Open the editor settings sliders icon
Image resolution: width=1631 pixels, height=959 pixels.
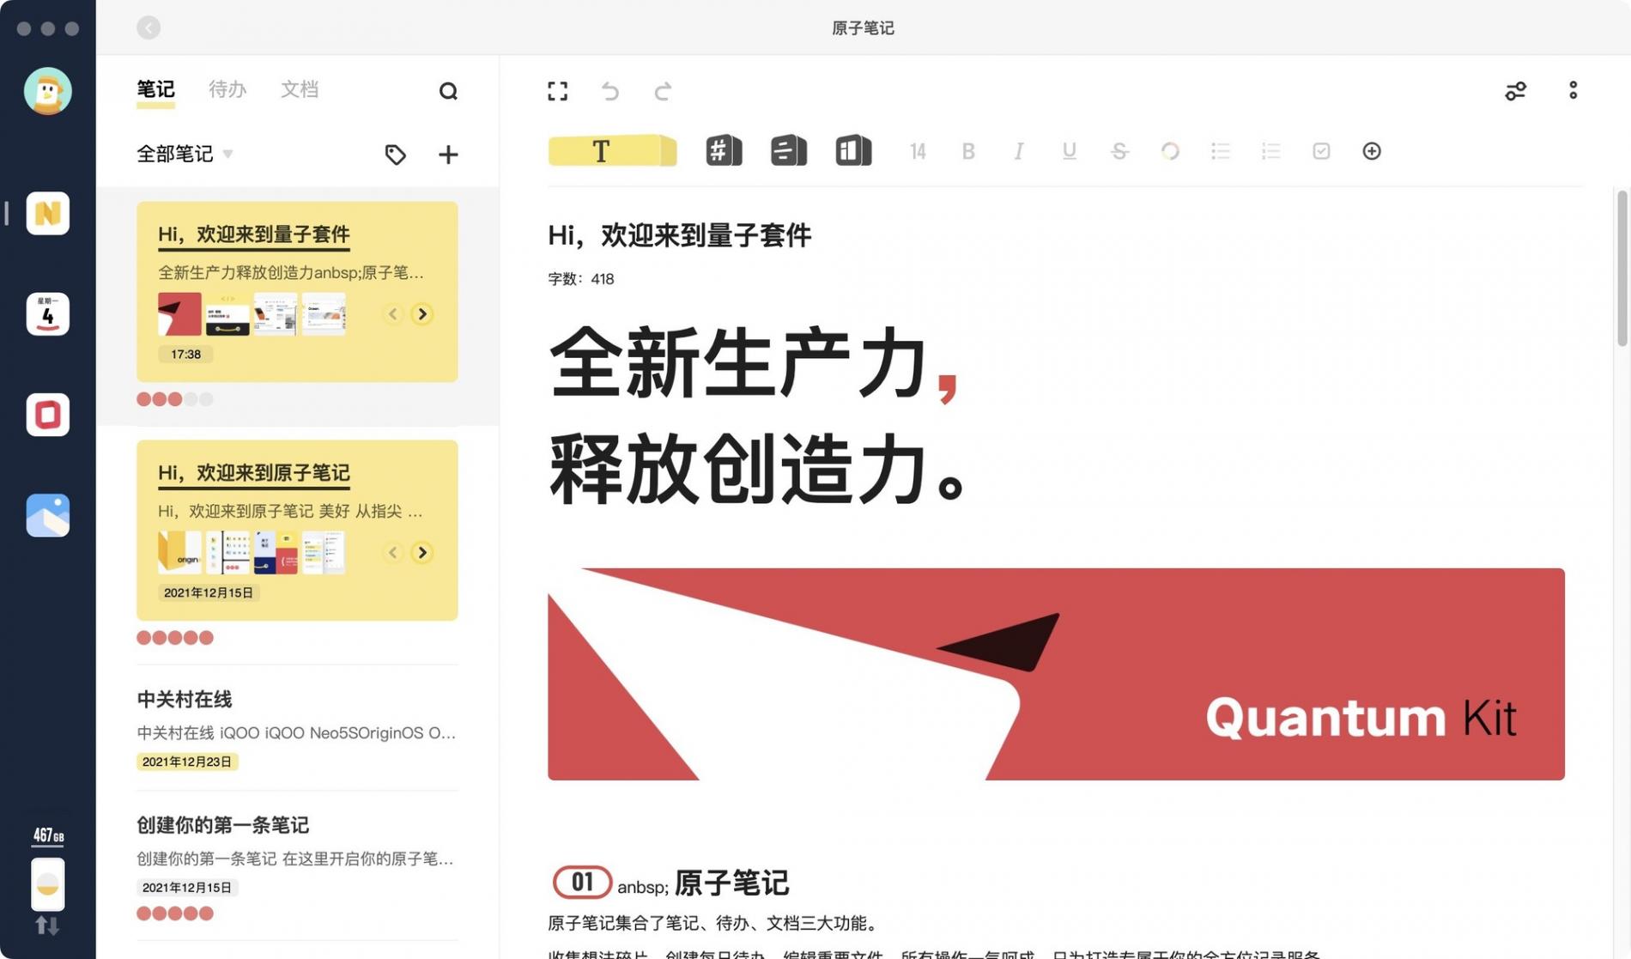pyautogui.click(x=1515, y=91)
